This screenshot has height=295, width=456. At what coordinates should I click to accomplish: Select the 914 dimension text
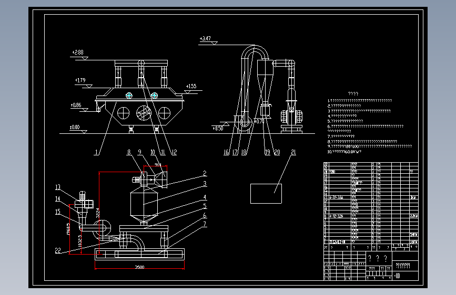tap(158, 165)
